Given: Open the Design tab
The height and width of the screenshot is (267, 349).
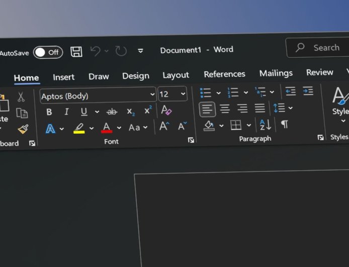Looking at the screenshot, I should click(x=136, y=76).
